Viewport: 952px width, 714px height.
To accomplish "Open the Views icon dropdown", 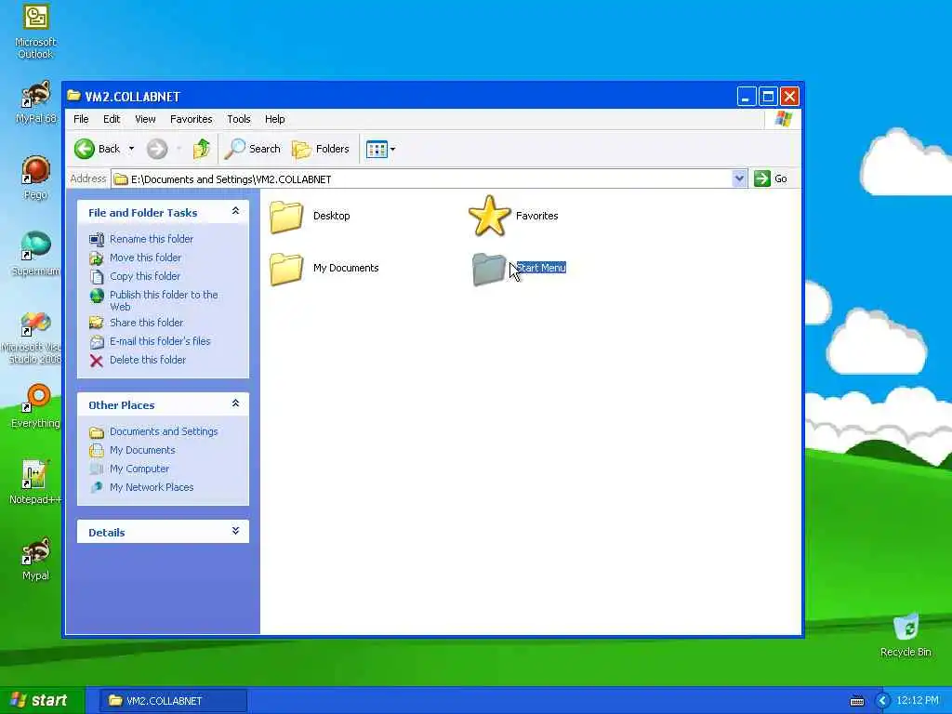I will (380, 149).
